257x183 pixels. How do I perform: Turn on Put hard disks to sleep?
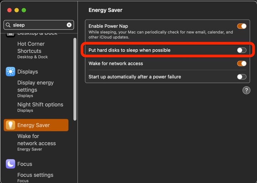click(x=242, y=50)
